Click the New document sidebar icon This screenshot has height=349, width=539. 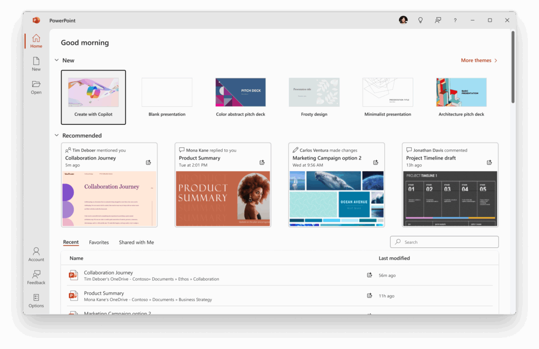[36, 64]
